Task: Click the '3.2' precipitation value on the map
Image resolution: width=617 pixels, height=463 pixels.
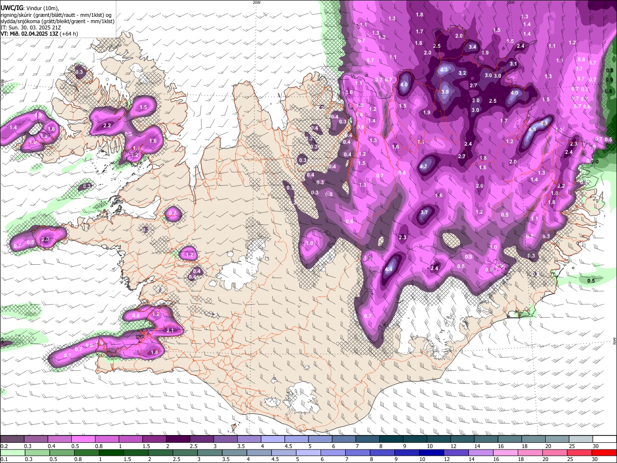Action: point(462,73)
